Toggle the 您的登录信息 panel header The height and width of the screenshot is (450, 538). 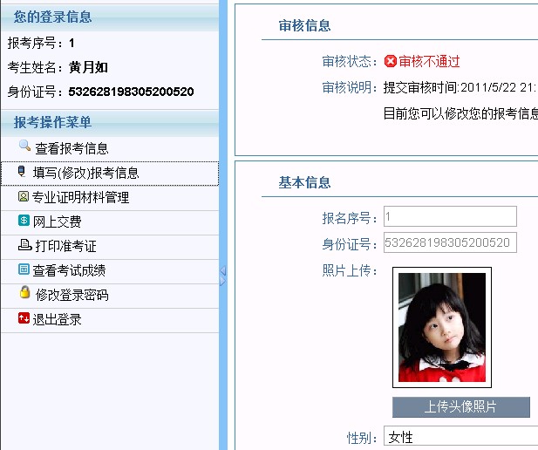[109, 17]
